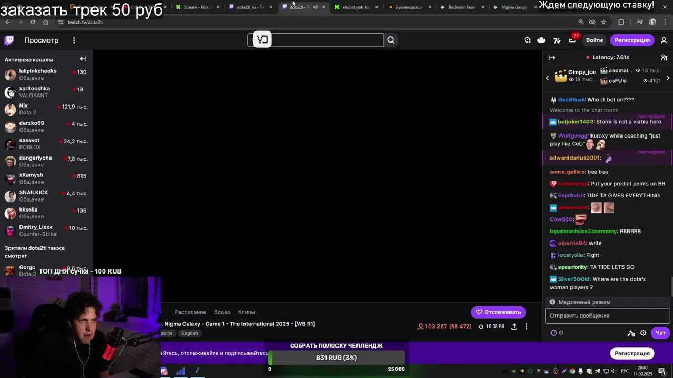This screenshot has width=673, height=378.
Task: Open the Dmitry_Lixxx Counter-Strike channel
Action: [46, 230]
